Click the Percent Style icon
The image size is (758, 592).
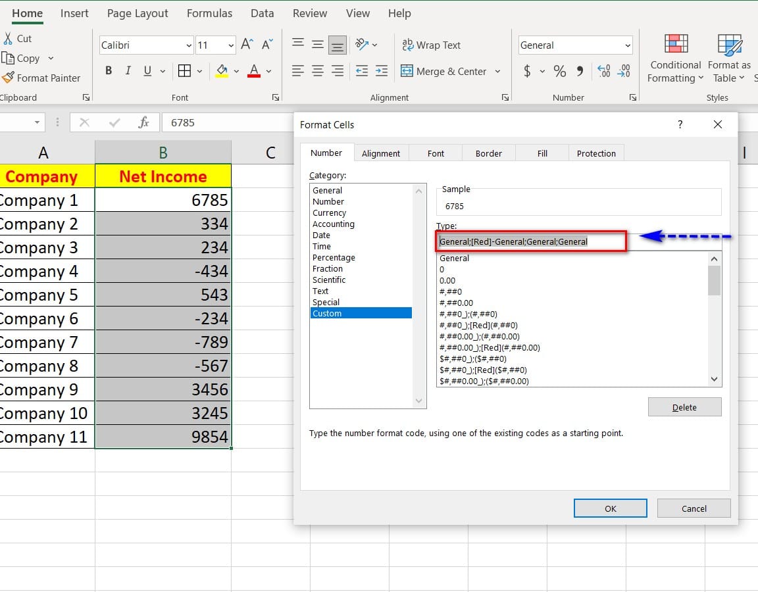pyautogui.click(x=559, y=71)
